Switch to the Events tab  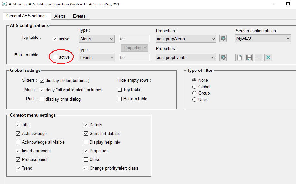79,16
